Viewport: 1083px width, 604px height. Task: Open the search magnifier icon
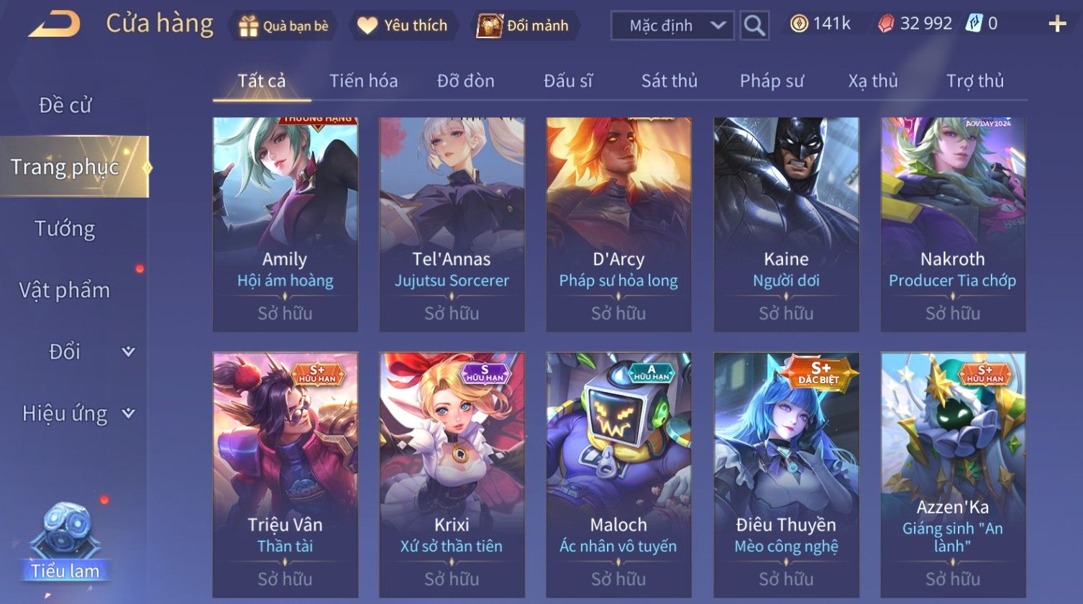pyautogui.click(x=754, y=25)
